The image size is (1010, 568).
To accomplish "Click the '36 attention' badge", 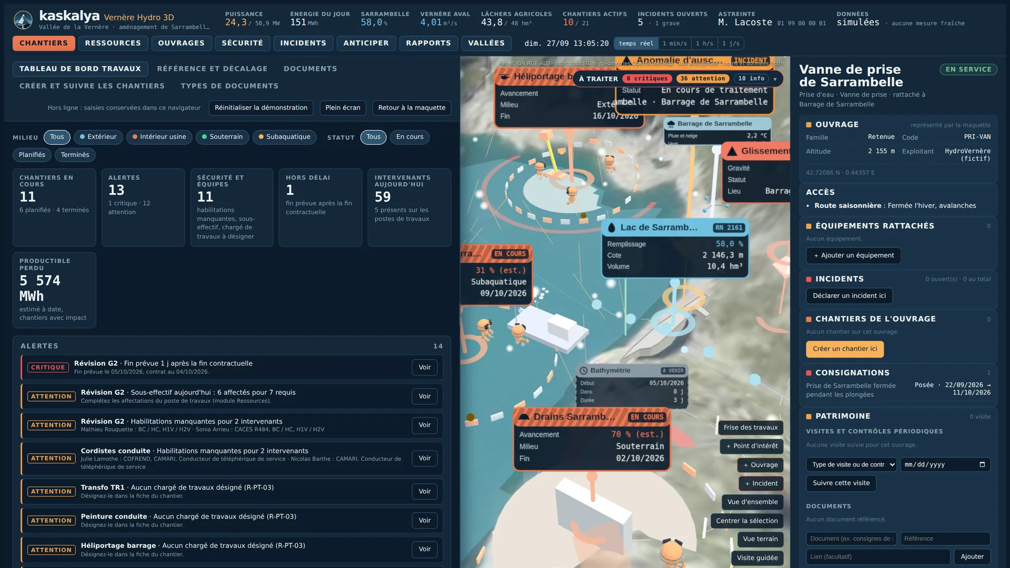I will 702,79.
